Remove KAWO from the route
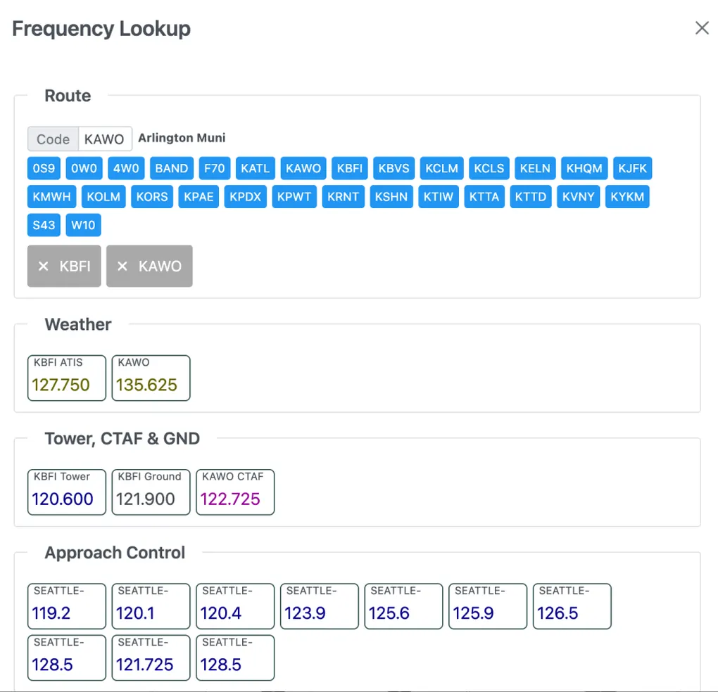Viewport: 718px width, 692px height. pos(149,267)
